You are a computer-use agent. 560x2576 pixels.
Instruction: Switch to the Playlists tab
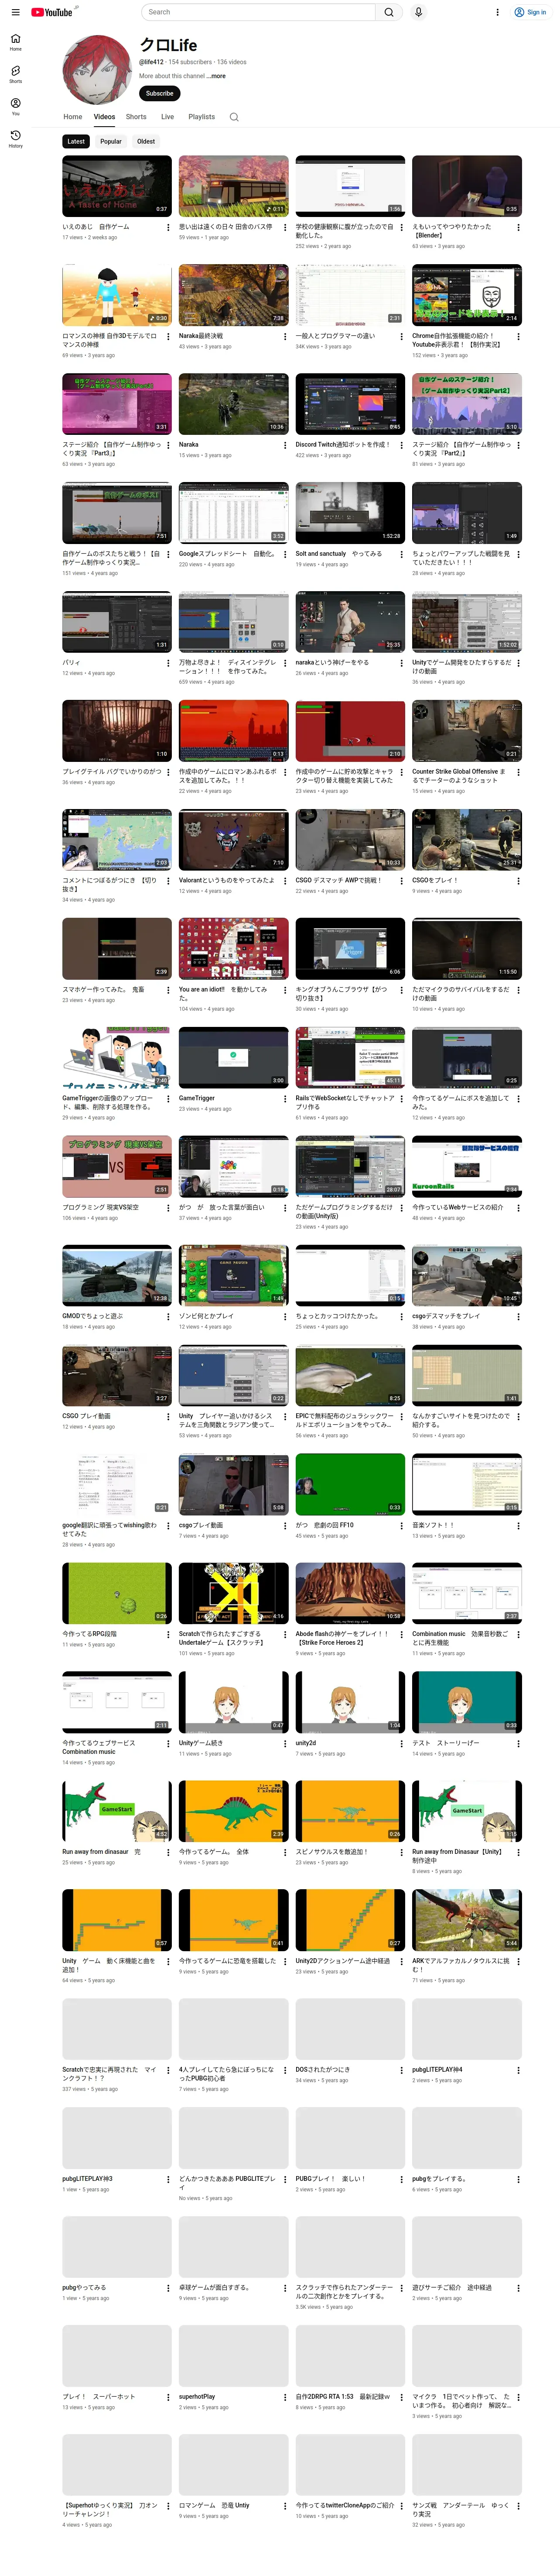(201, 117)
